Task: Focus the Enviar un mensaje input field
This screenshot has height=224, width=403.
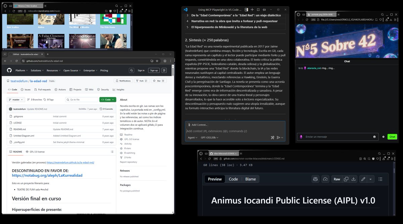Action: coord(338,137)
